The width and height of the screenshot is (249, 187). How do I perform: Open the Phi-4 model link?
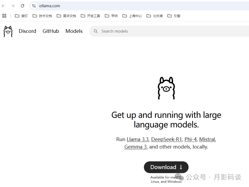click(x=190, y=139)
